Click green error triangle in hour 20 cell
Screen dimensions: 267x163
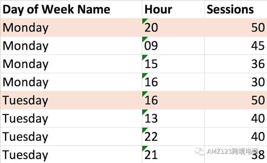pos(144,21)
